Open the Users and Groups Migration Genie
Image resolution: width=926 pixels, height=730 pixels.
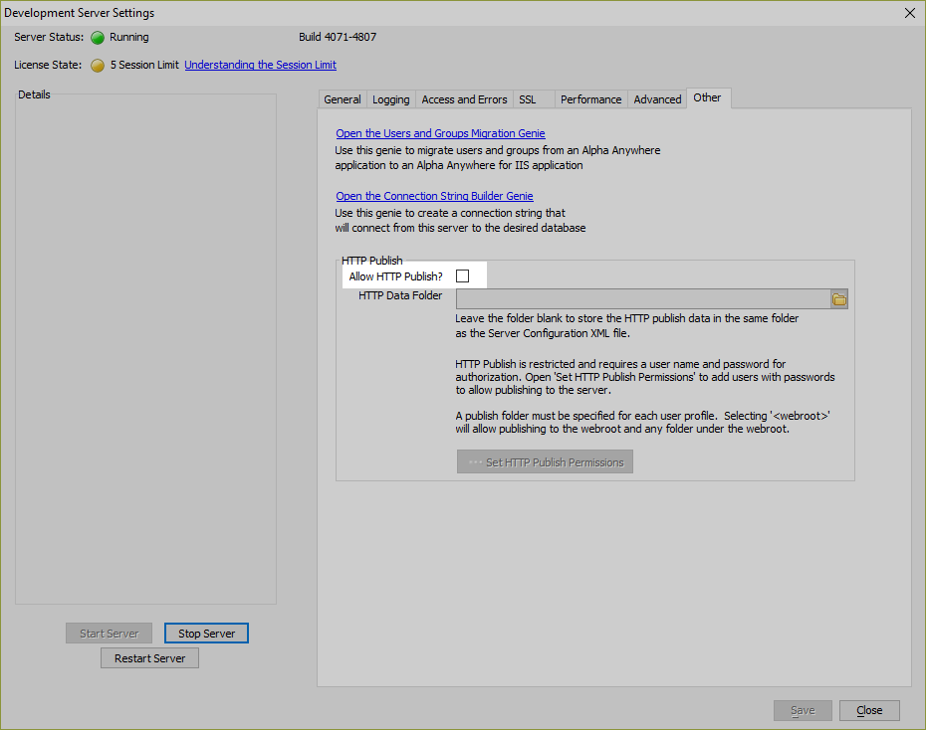440,133
